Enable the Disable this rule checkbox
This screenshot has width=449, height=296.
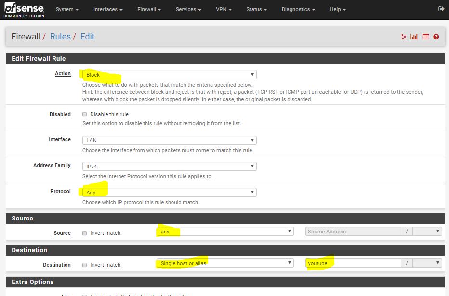tap(85, 115)
